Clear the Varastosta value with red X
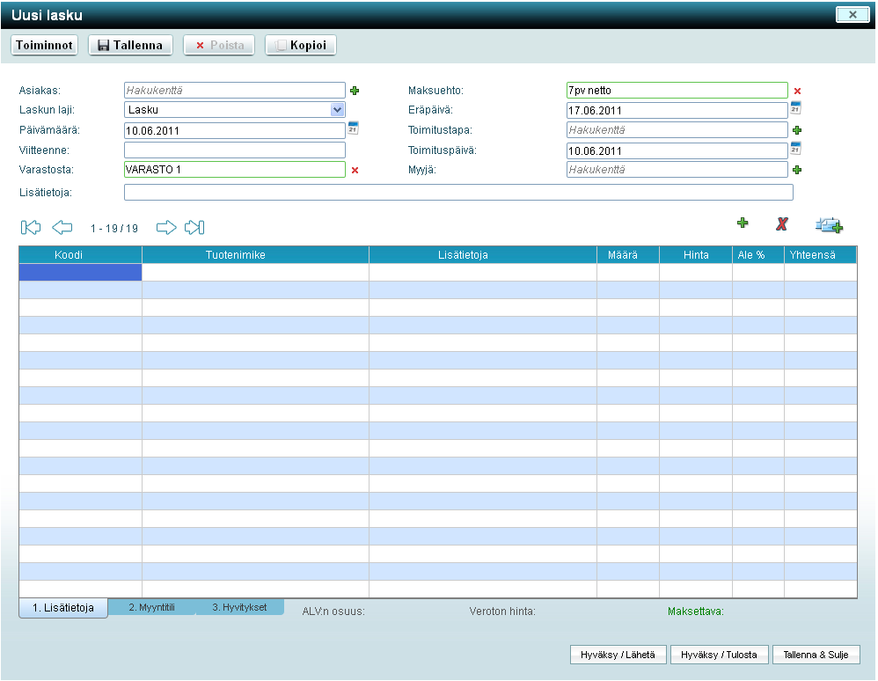The height and width of the screenshot is (681, 878). tap(355, 171)
